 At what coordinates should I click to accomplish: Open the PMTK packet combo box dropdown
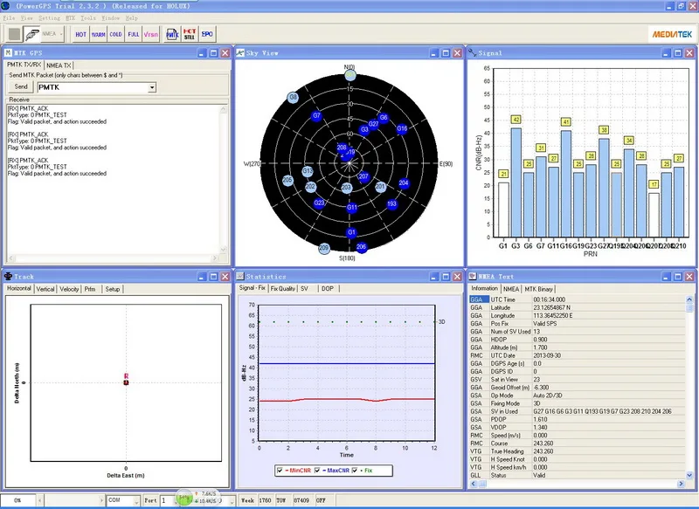pos(152,87)
